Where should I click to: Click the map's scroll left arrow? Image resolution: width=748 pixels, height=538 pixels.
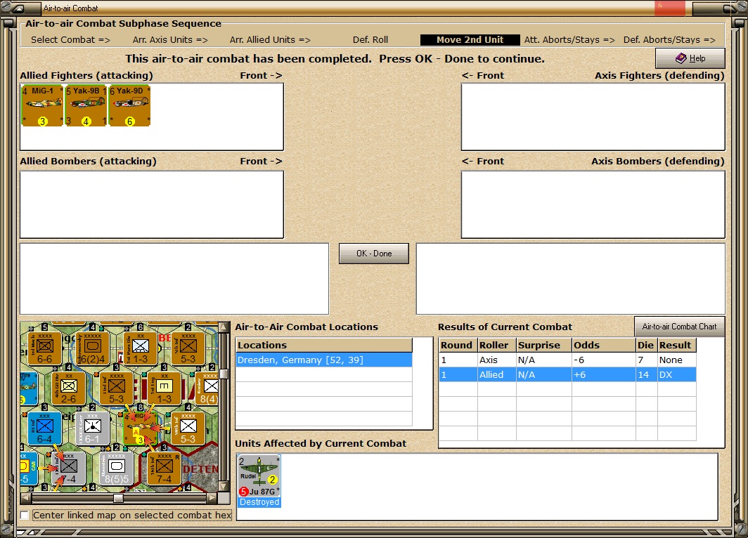(26, 498)
